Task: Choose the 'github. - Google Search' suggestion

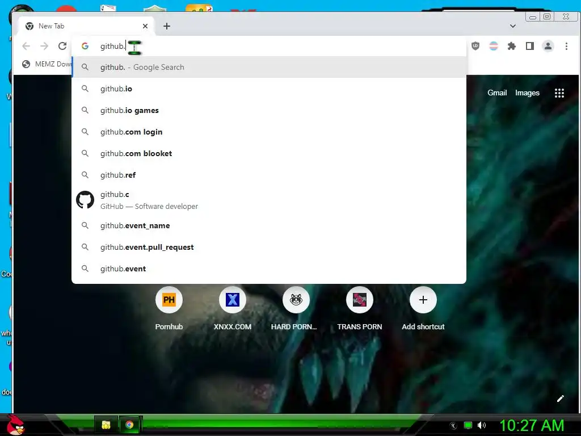Action: click(269, 67)
